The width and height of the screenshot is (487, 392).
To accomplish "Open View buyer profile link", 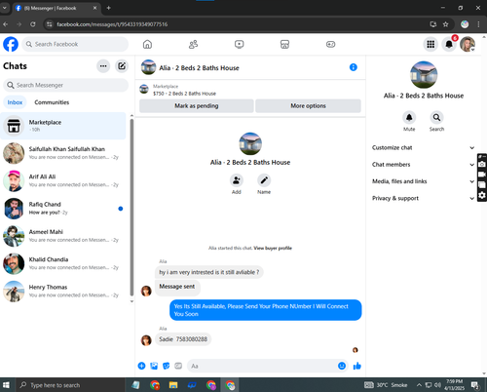I will [x=273, y=248].
